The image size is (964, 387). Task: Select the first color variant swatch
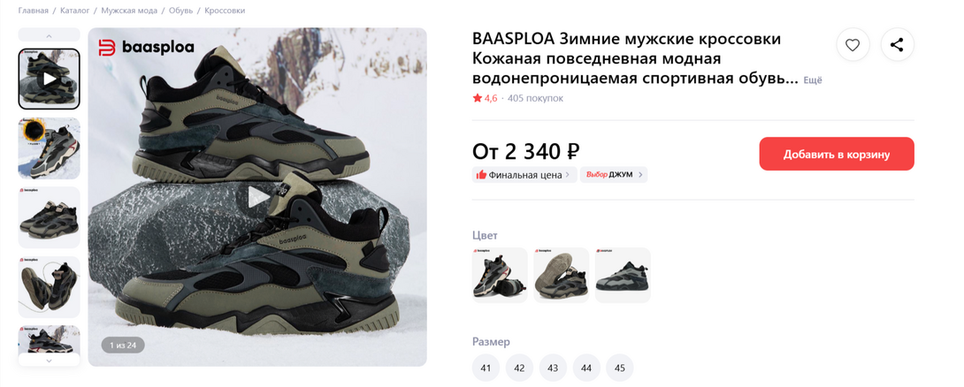coord(500,275)
